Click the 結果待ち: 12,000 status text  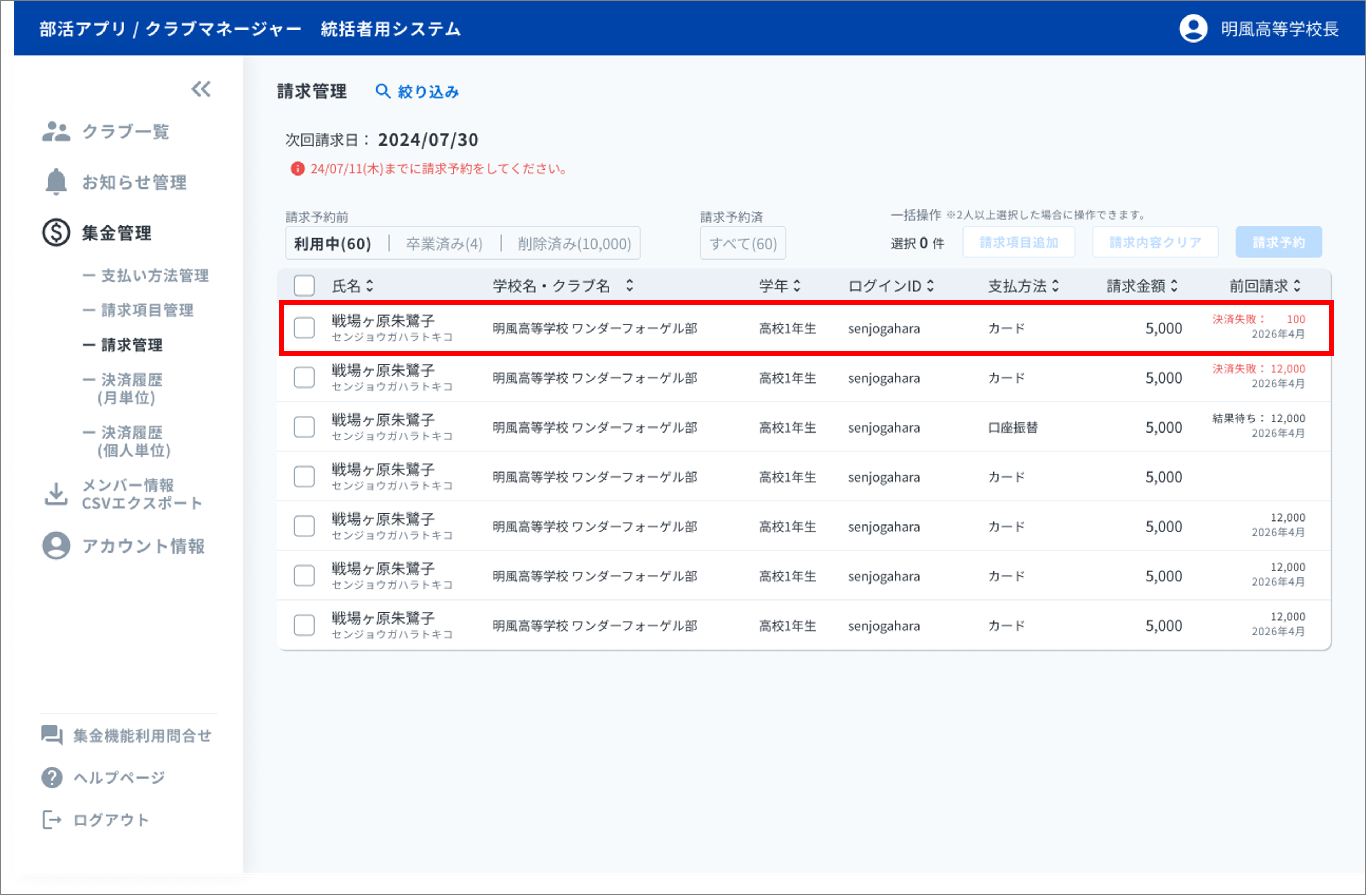(x=1259, y=418)
